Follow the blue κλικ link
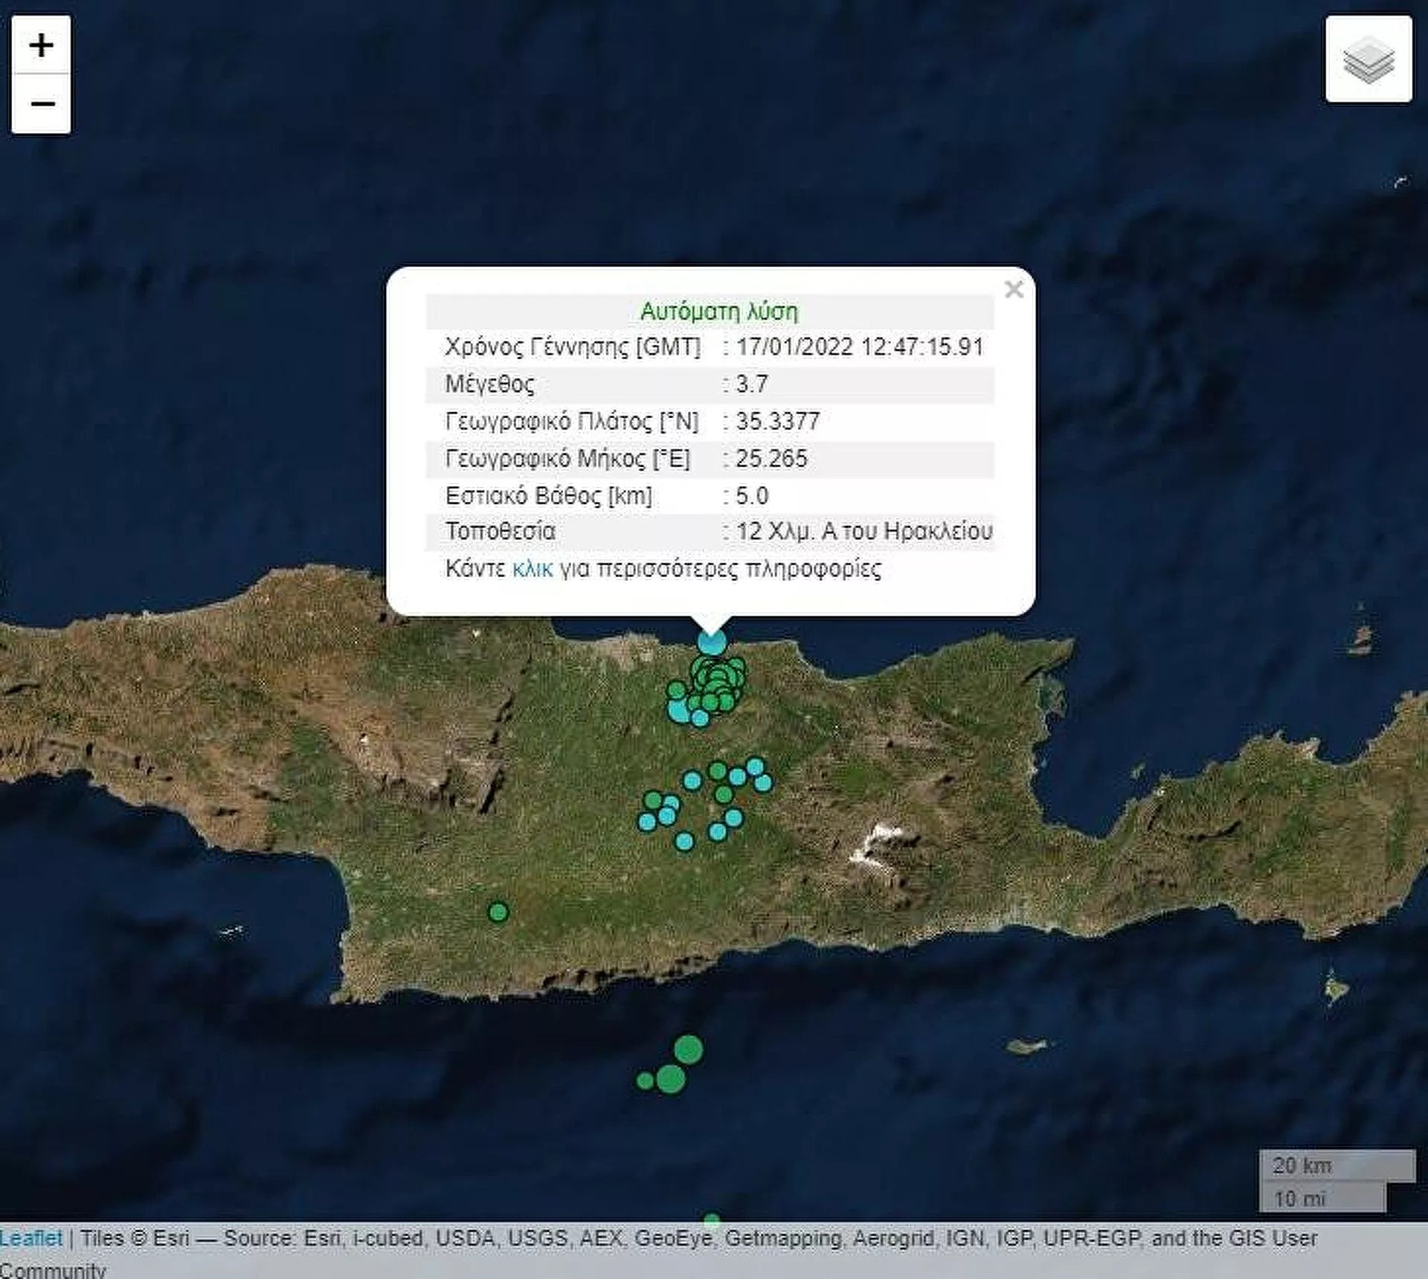 533,569
